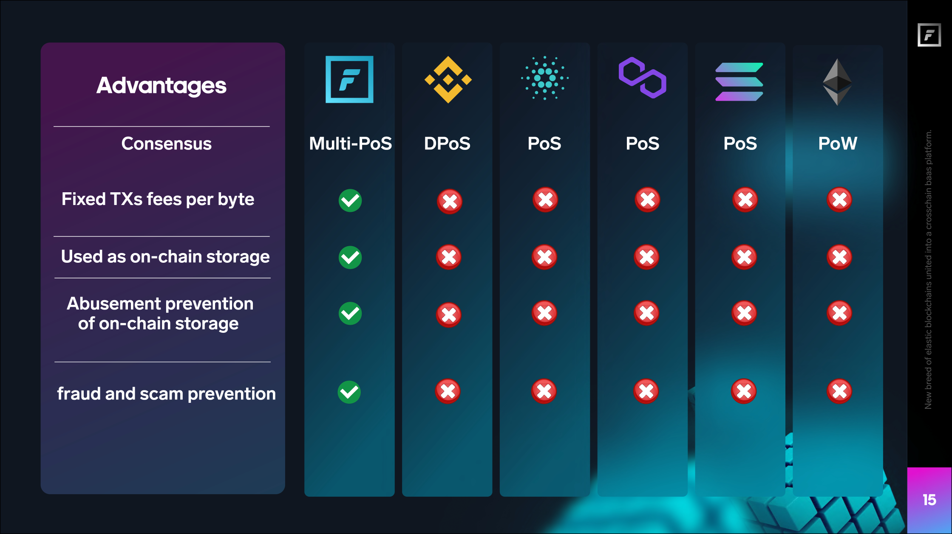This screenshot has height=534, width=952.
Task: Click the small F logo in top-right corner
Action: pyautogui.click(x=929, y=35)
